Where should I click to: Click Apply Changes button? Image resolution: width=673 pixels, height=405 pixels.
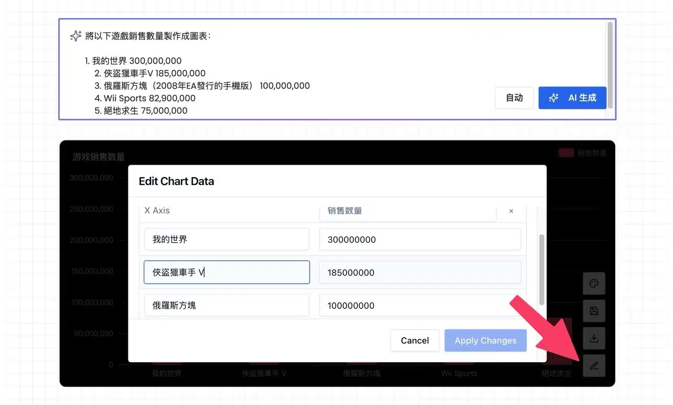click(485, 340)
